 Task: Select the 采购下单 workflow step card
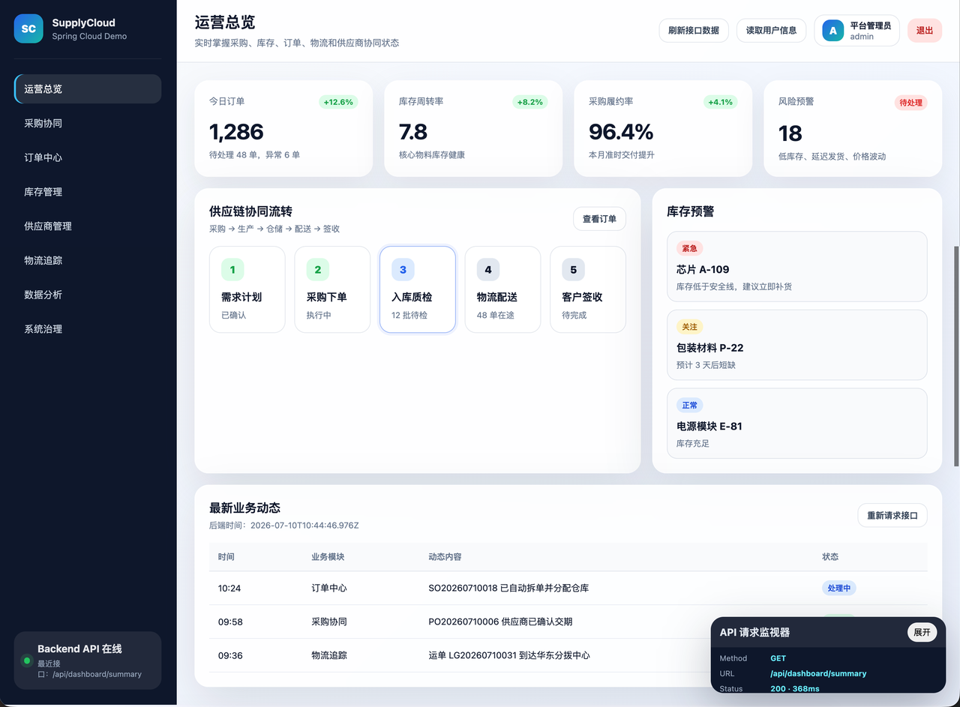332,289
